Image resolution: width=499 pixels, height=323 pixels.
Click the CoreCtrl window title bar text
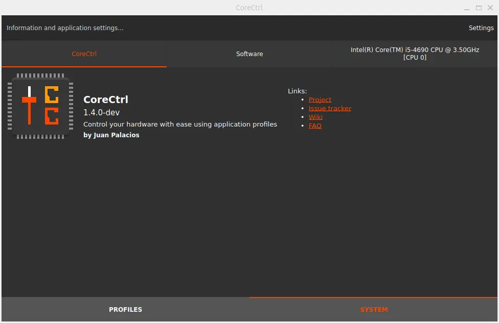[x=249, y=8]
